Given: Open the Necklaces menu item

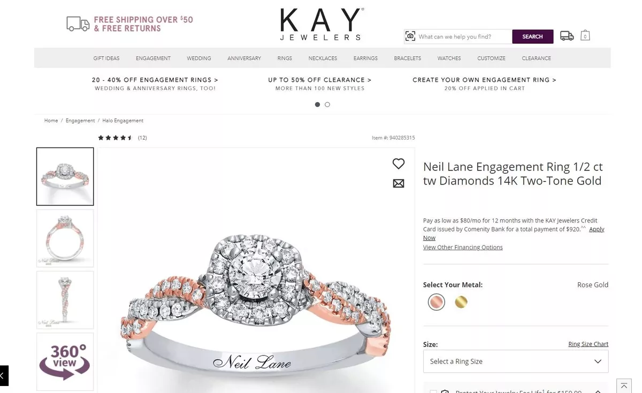Looking at the screenshot, I should coord(323,58).
